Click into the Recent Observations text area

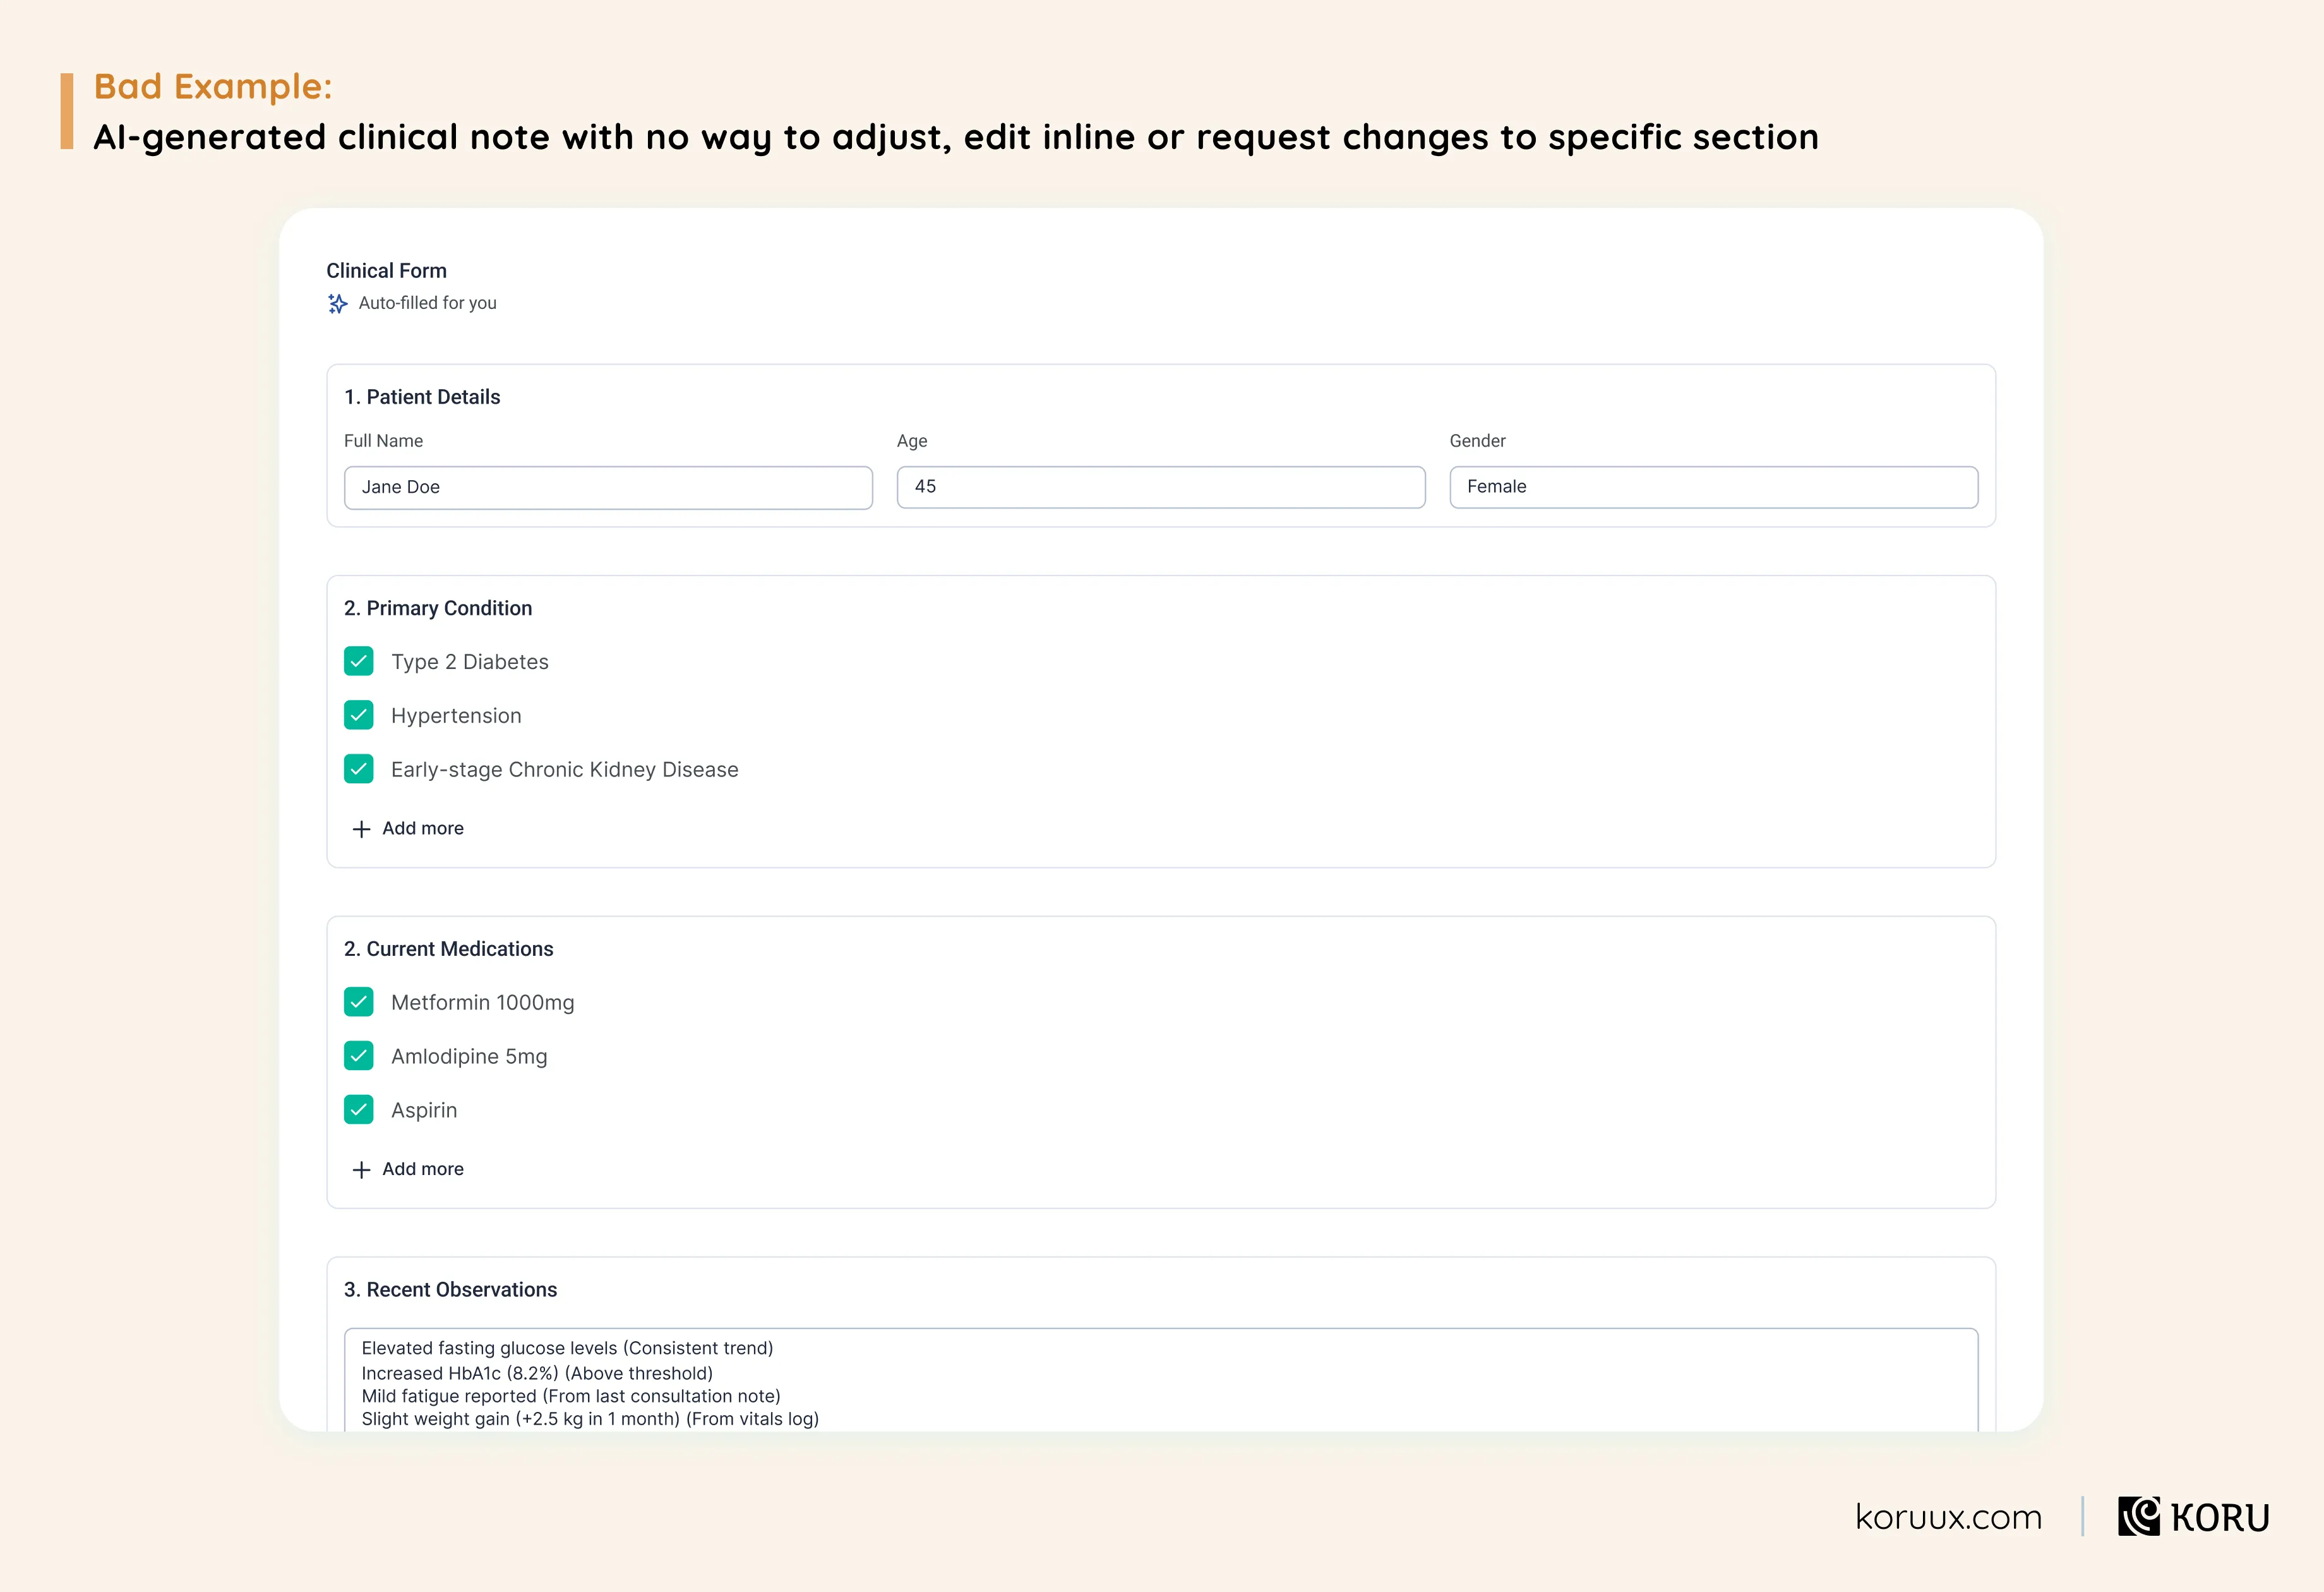coord(1161,1381)
